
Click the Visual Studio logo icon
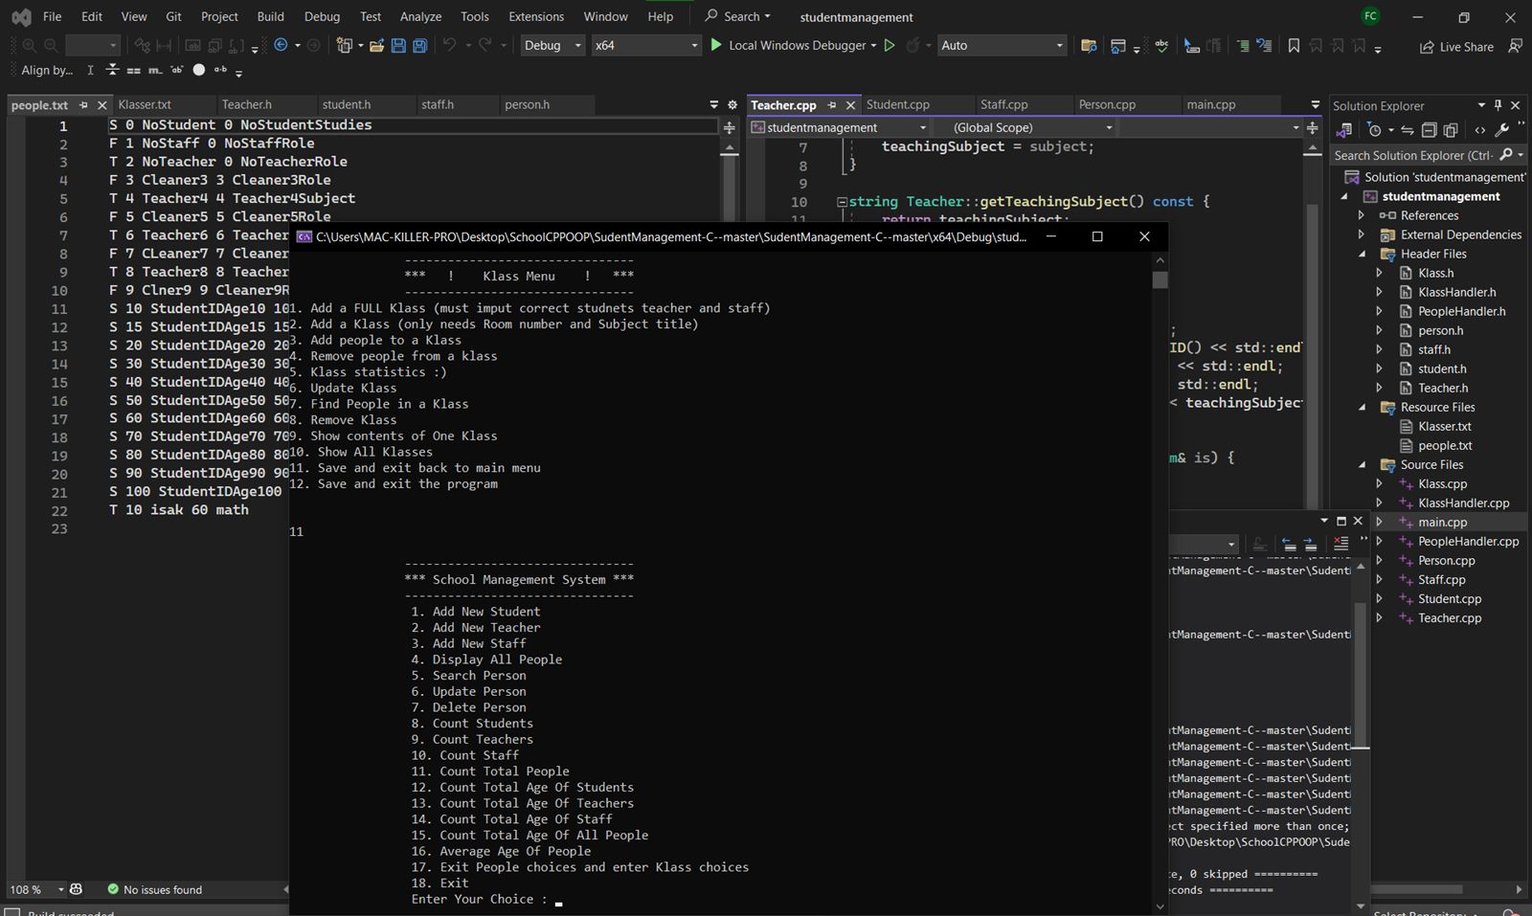20,17
